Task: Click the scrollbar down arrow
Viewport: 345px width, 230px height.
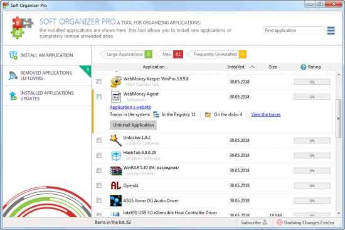Action: coord(339,213)
